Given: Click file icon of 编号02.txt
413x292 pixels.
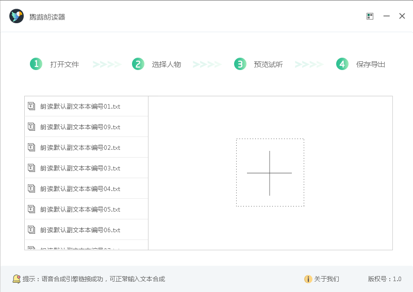Looking at the screenshot, I should pos(31,147).
